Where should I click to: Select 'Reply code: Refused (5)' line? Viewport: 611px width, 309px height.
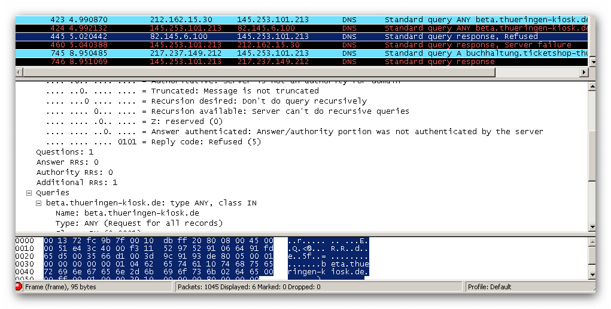tap(153, 141)
